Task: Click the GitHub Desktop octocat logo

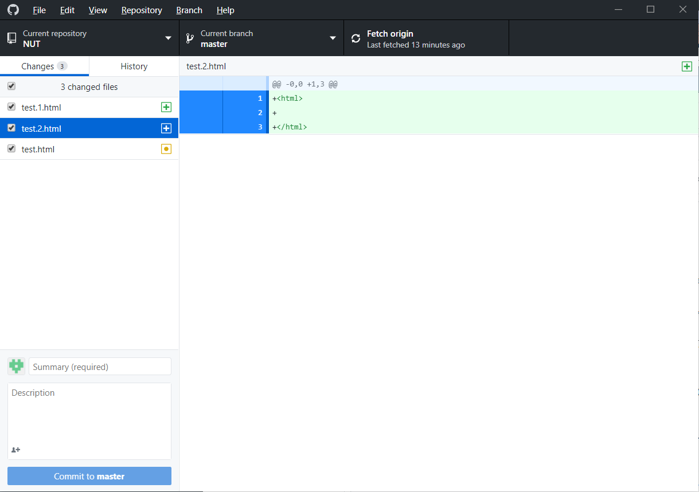Action: 13,10
